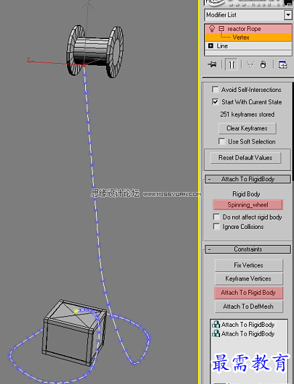Enable Do not affect rigid body

click(216, 217)
